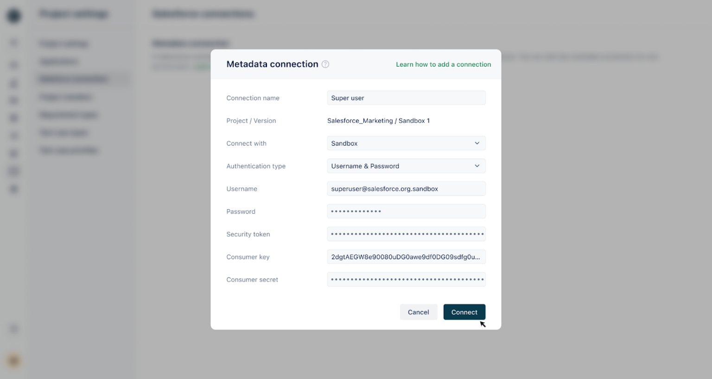The height and width of the screenshot is (379, 712).
Task: Open the Learn how to add a connection link
Action: click(x=443, y=64)
